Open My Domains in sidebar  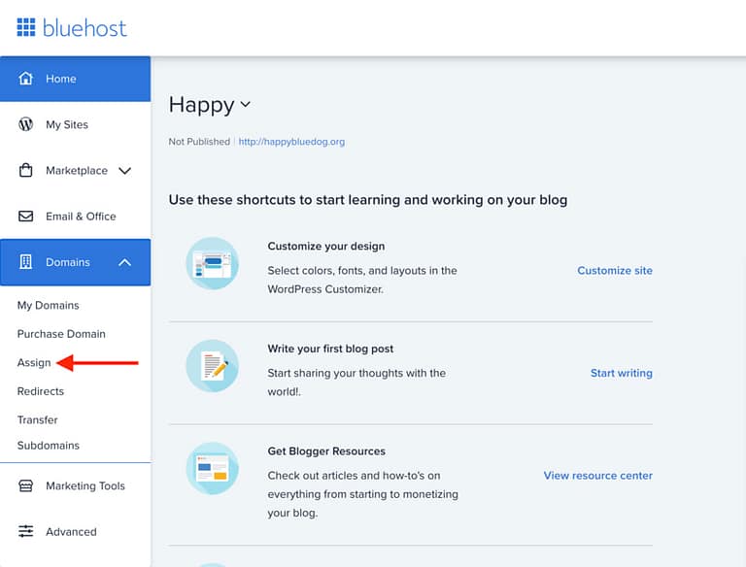[x=49, y=306]
